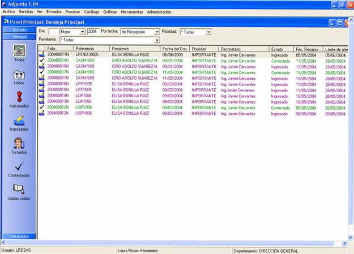Click the Límite date 05/06/2004
This screenshot has height=254, width=354.
(x=335, y=55)
